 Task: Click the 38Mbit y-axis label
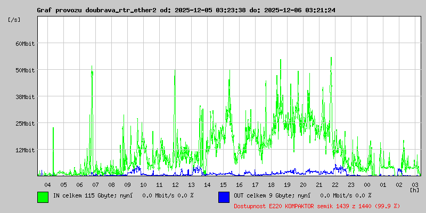(x=24, y=97)
